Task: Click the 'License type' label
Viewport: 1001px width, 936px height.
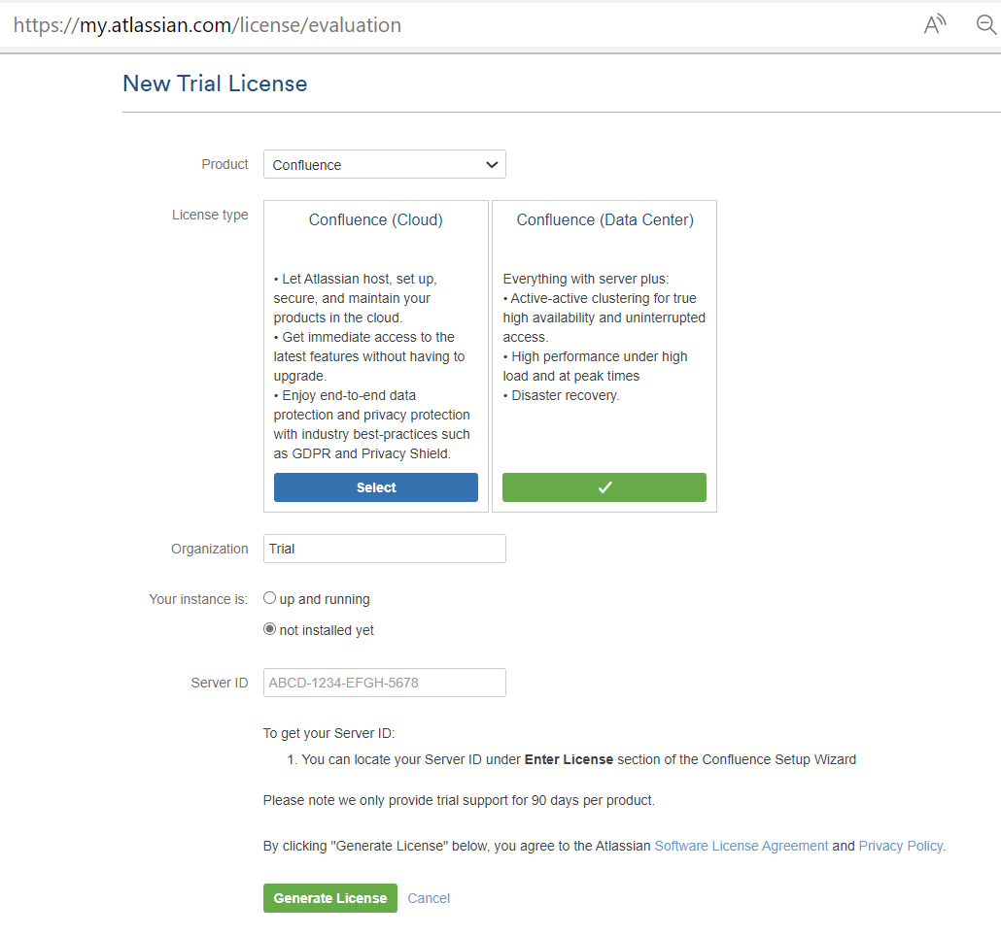Action: pyautogui.click(x=210, y=215)
